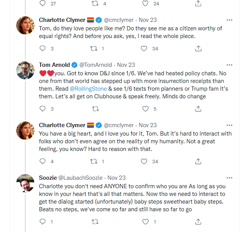Share Charlotte's 'big heart' tweet

click(x=198, y=162)
